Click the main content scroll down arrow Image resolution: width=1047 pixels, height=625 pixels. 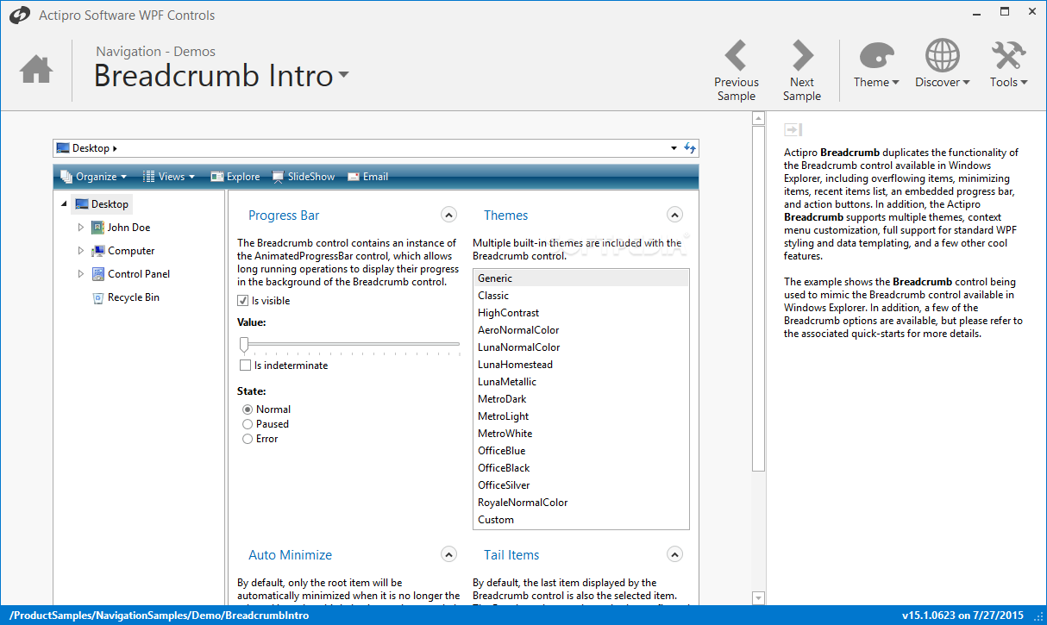click(758, 597)
